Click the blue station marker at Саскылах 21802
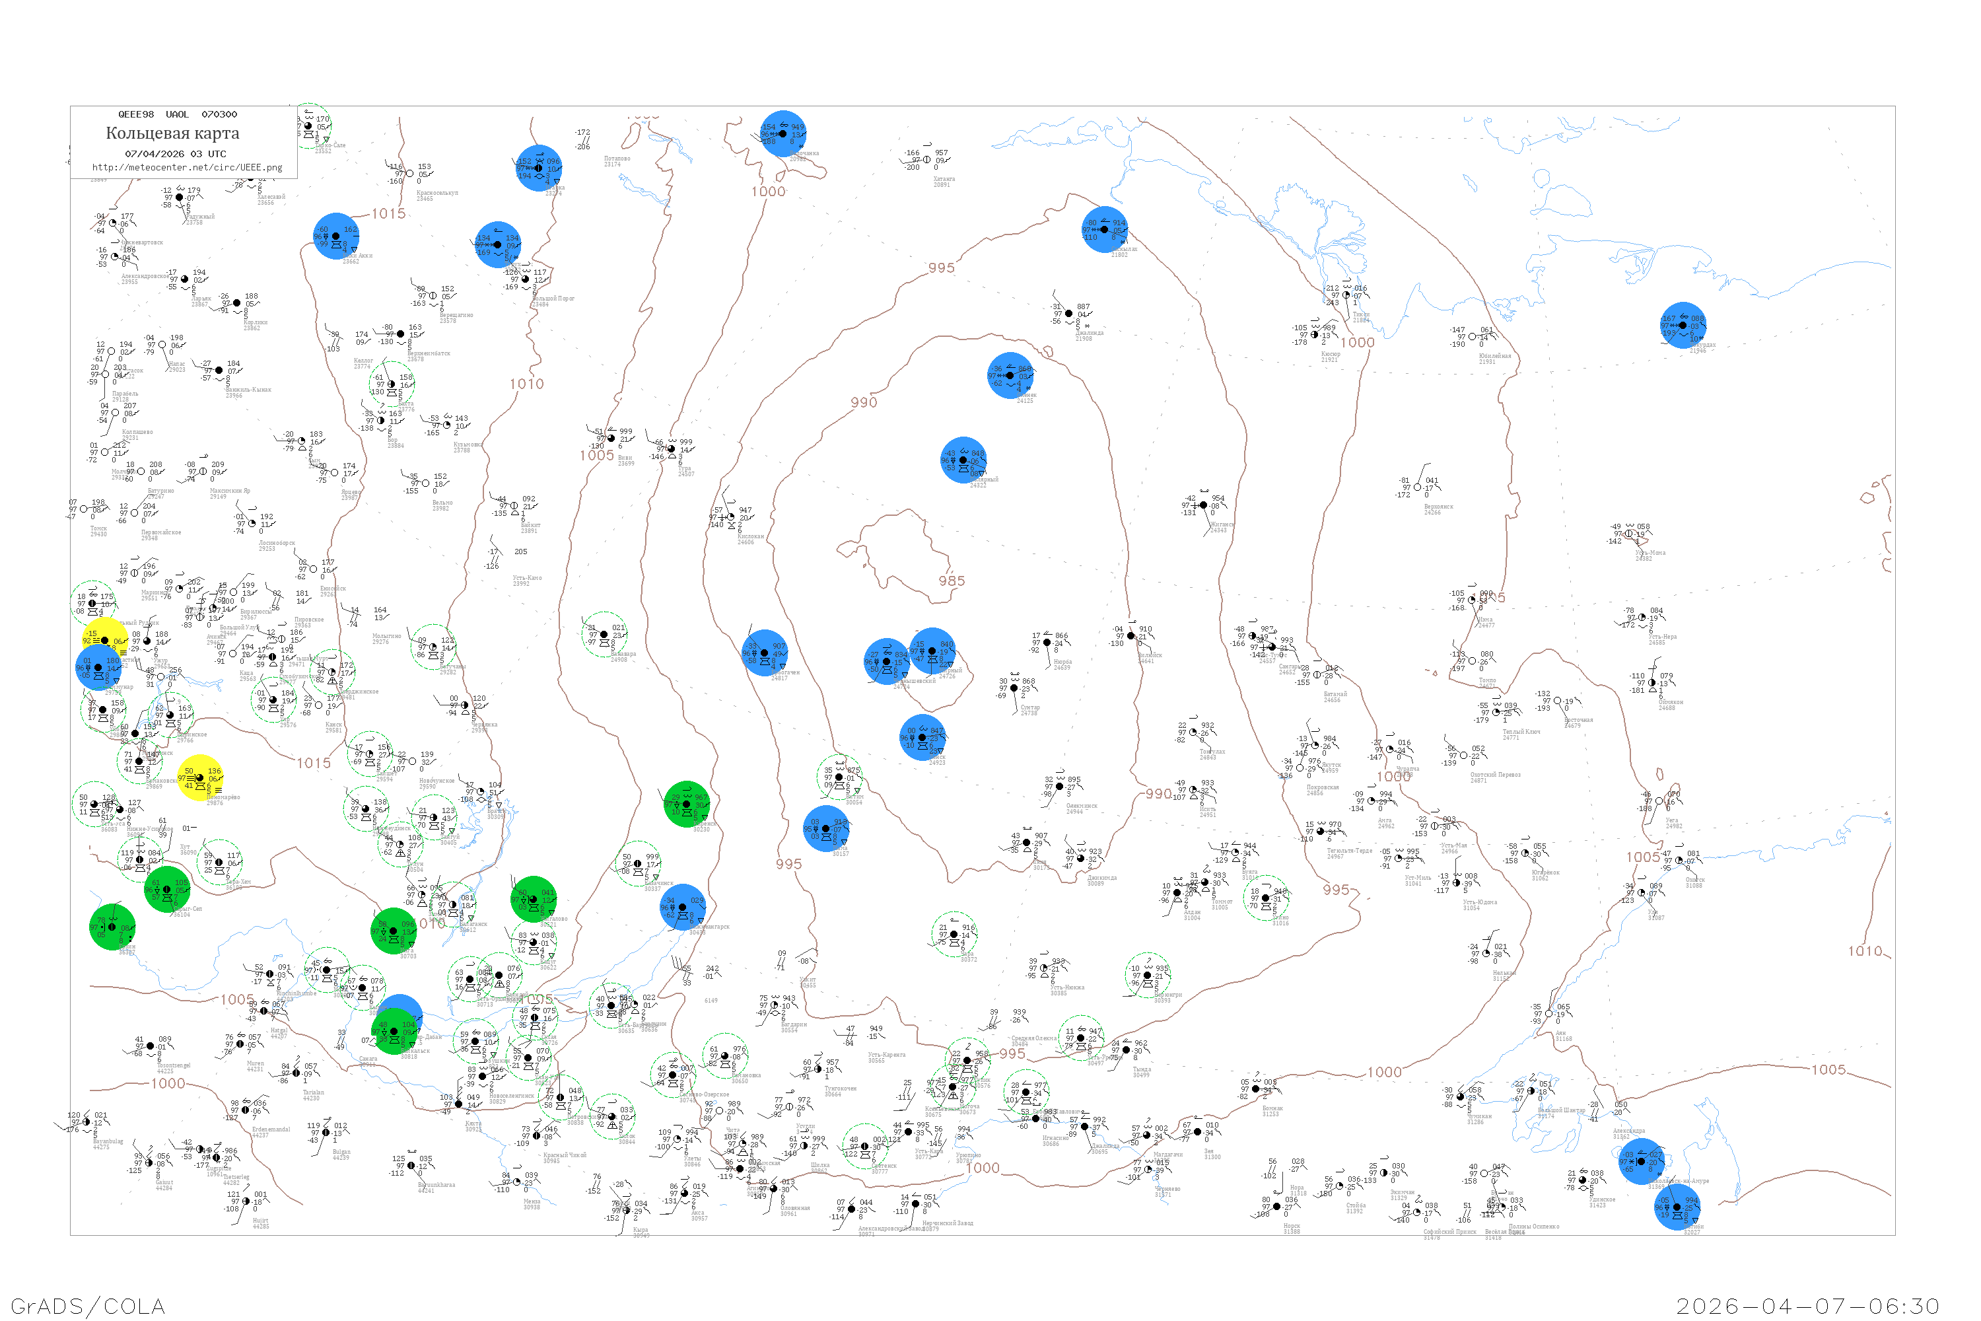The height and width of the screenshot is (1321, 1981). (x=1104, y=229)
